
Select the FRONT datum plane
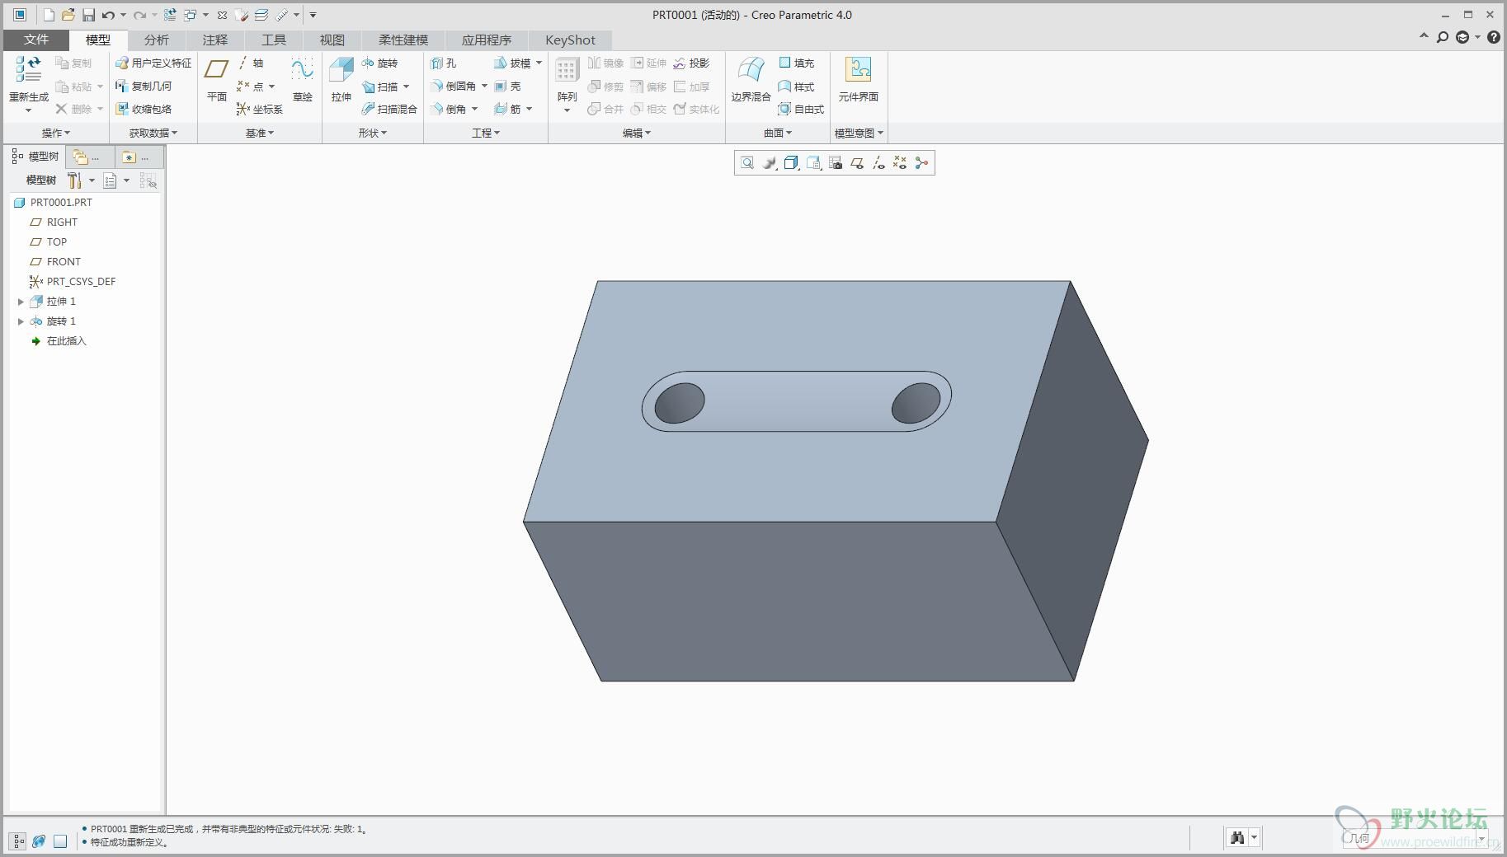click(x=55, y=262)
